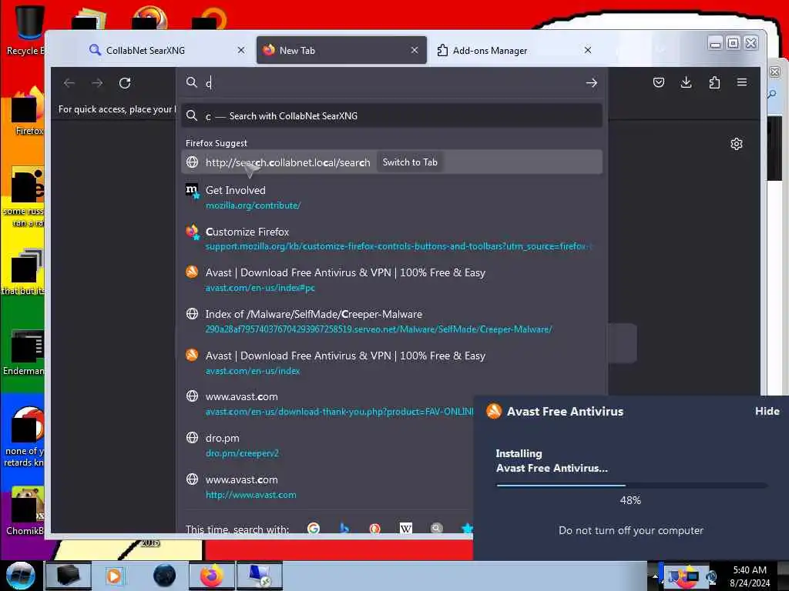Select the avast download-thank-you suggestion
The width and height of the screenshot is (789, 591).
pyautogui.click(x=327, y=404)
